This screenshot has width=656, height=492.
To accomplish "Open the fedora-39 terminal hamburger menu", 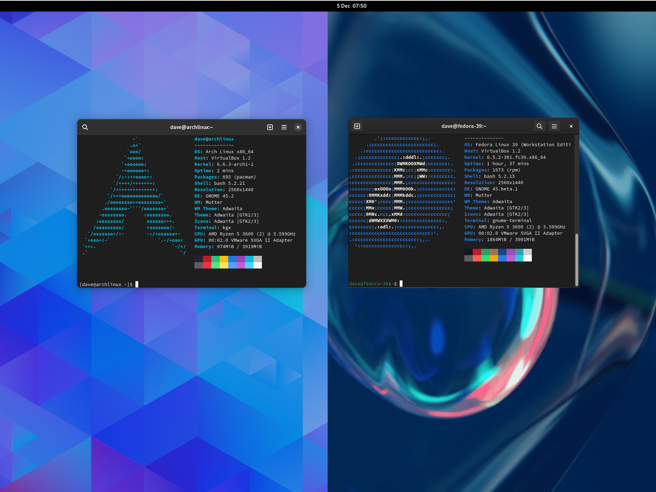I will coord(554,126).
